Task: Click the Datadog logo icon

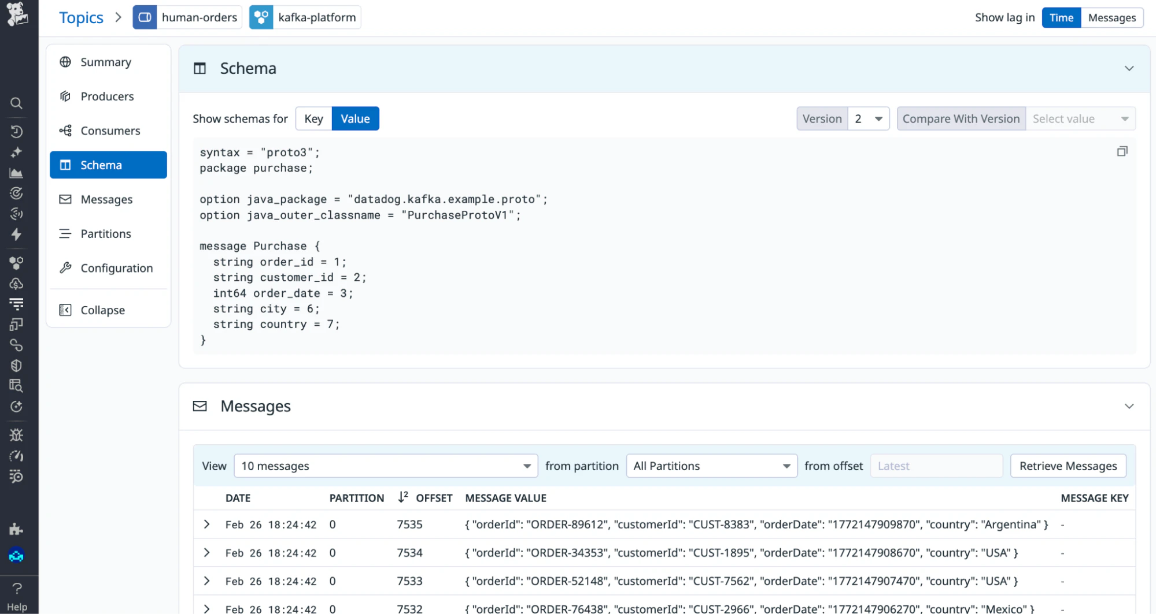Action: 17,14
